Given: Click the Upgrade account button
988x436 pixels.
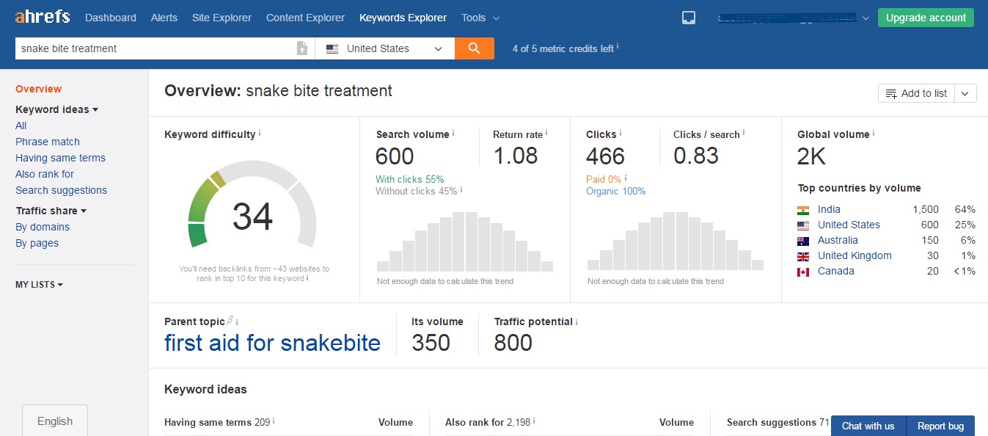Looking at the screenshot, I should click(926, 18).
